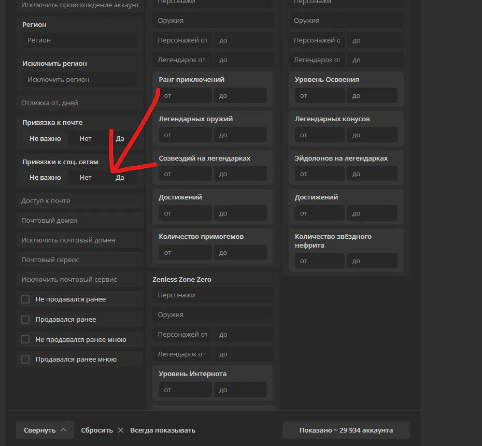Select 'Не важно' under Привязка к почте

coord(45,138)
